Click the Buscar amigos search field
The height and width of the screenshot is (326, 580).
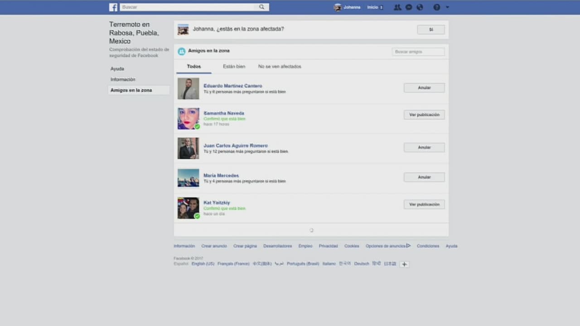[418, 52]
